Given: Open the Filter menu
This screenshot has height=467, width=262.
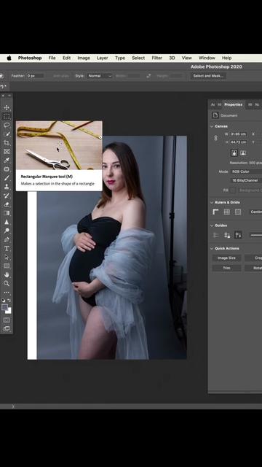Looking at the screenshot, I should (157, 58).
